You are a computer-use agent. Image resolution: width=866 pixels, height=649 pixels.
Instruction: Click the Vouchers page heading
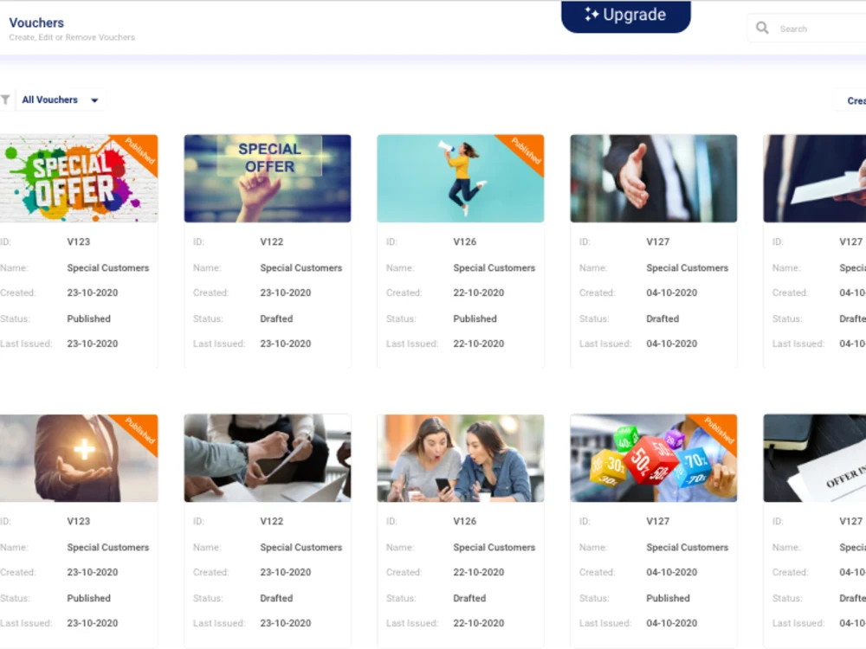pos(36,22)
